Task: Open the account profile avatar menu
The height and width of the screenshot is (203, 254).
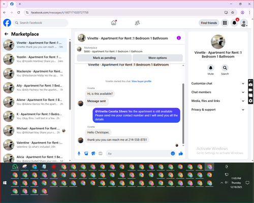Action: [x=244, y=23]
